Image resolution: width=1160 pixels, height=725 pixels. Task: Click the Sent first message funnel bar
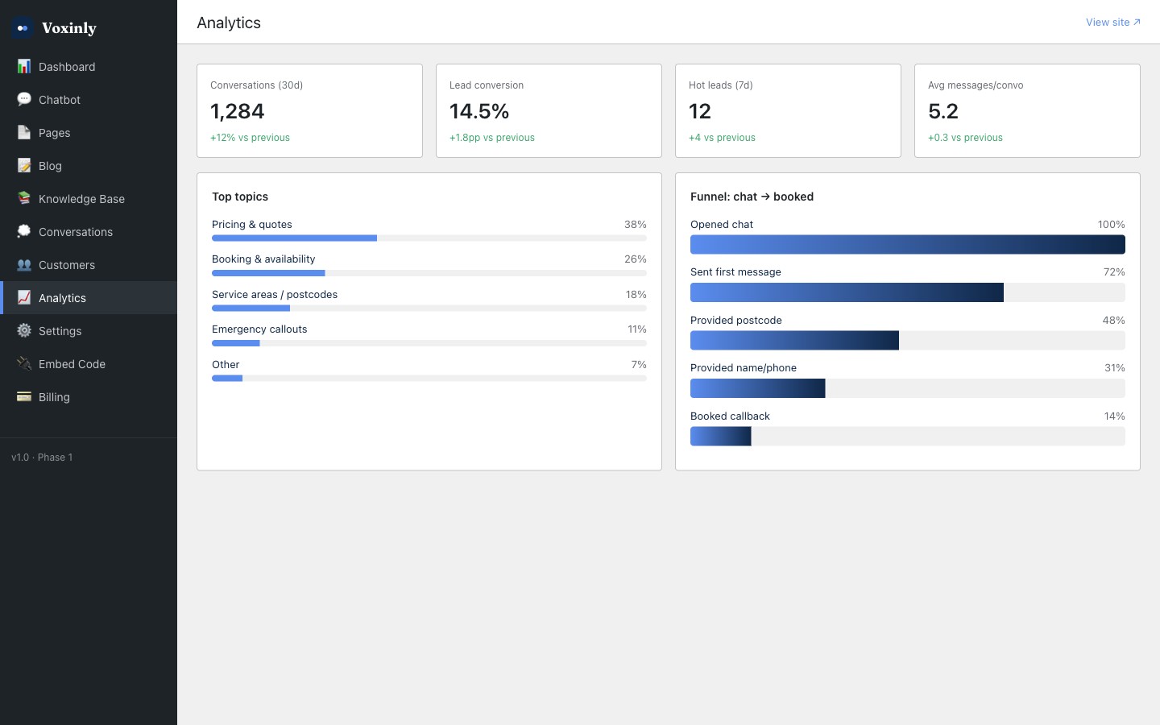(x=908, y=292)
